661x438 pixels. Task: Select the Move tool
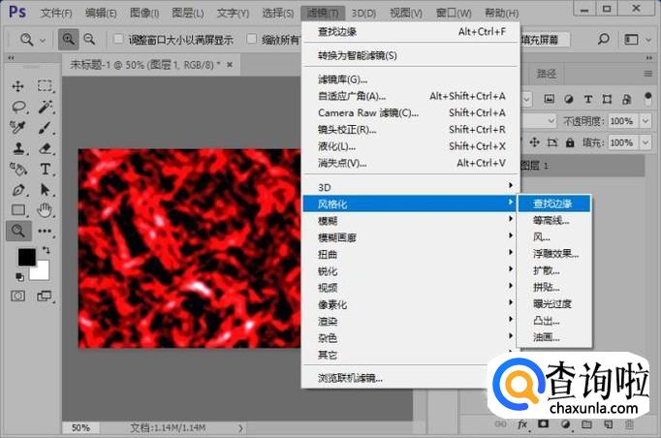(18, 86)
